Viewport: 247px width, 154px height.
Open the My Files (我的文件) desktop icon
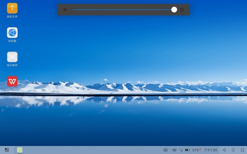click(12, 8)
